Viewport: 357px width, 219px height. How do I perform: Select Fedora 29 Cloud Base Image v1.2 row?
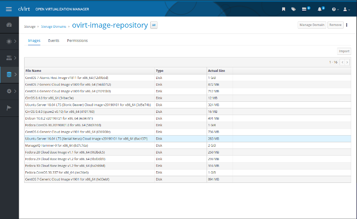187,159
